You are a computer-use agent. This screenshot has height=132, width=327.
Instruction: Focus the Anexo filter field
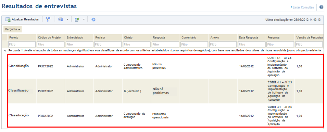(x=223, y=44)
